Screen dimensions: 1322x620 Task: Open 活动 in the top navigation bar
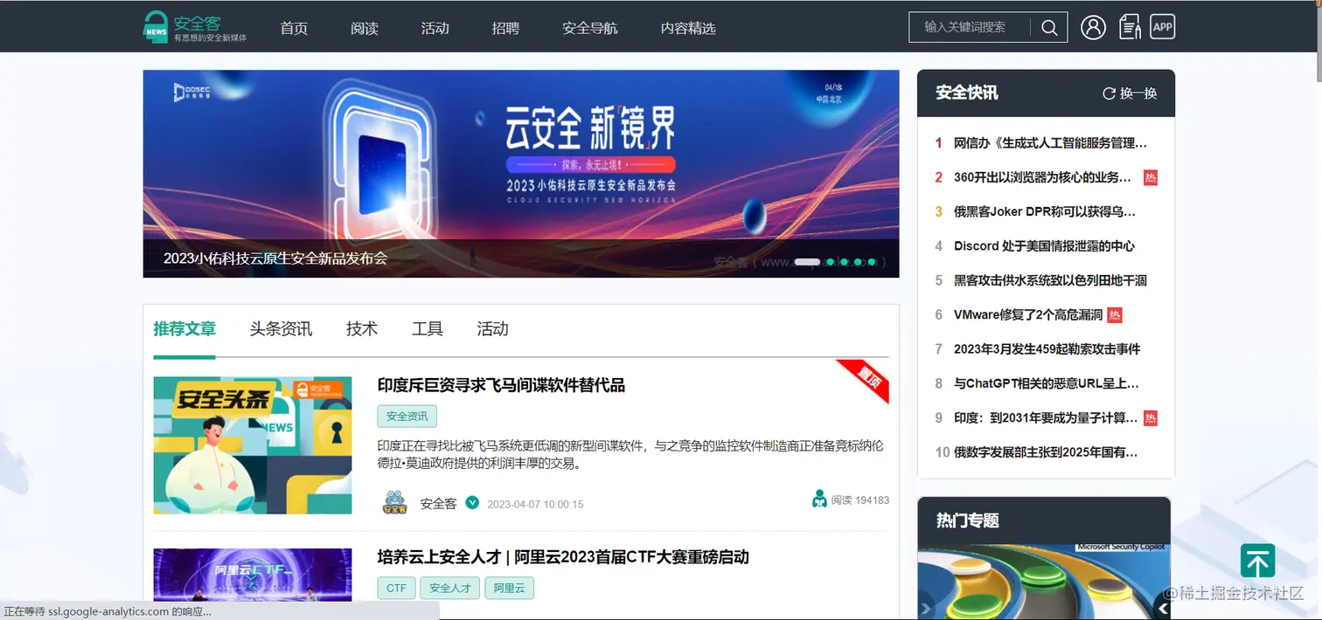click(435, 28)
